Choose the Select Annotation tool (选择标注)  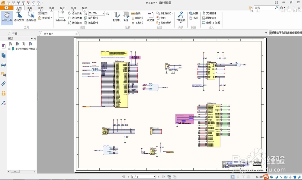[31, 17]
